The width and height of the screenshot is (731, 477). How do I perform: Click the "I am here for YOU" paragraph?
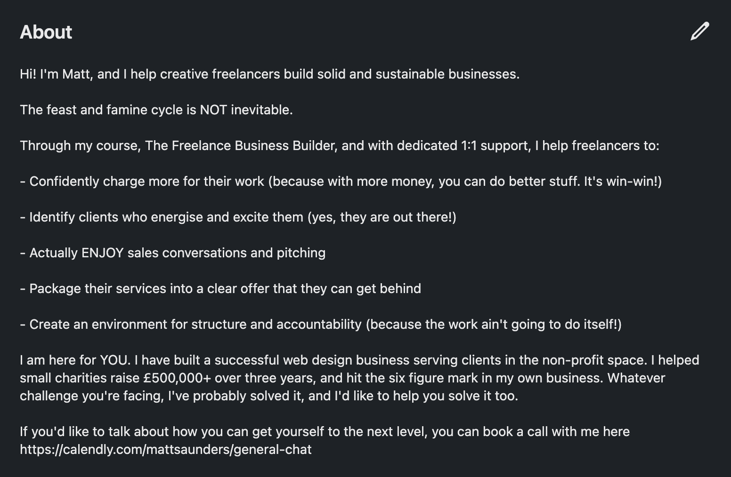[x=359, y=378]
